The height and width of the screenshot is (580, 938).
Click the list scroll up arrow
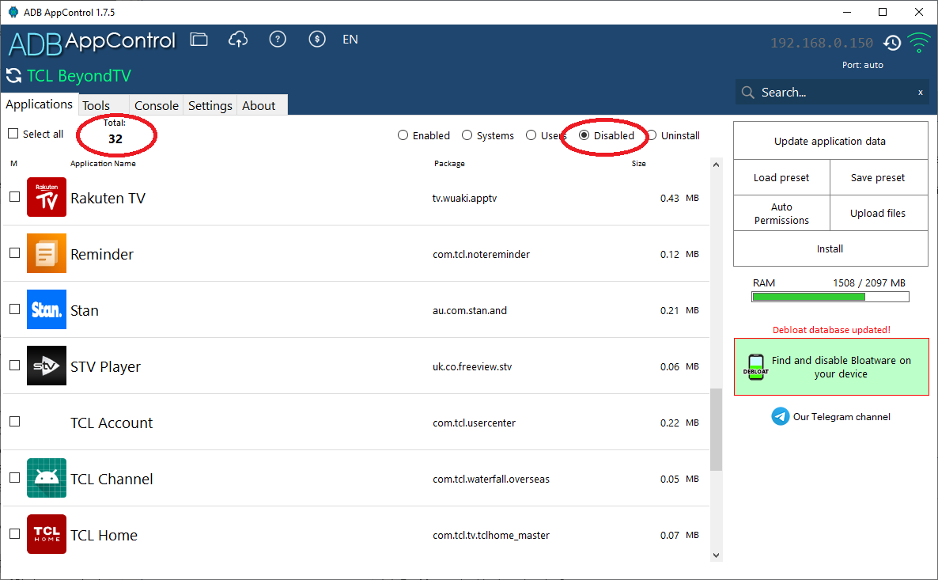click(x=716, y=165)
